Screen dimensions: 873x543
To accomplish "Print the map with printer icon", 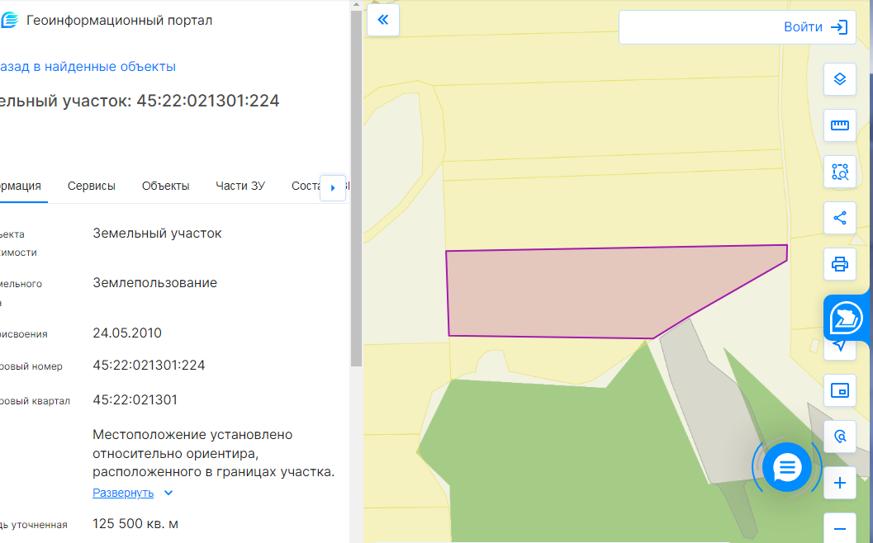I will pyautogui.click(x=840, y=264).
